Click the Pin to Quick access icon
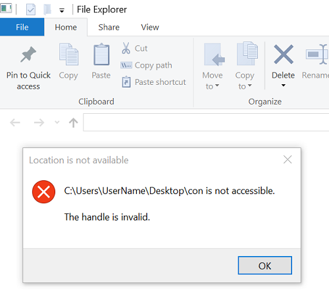Image resolution: width=329 pixels, height=302 pixels. pyautogui.click(x=28, y=55)
